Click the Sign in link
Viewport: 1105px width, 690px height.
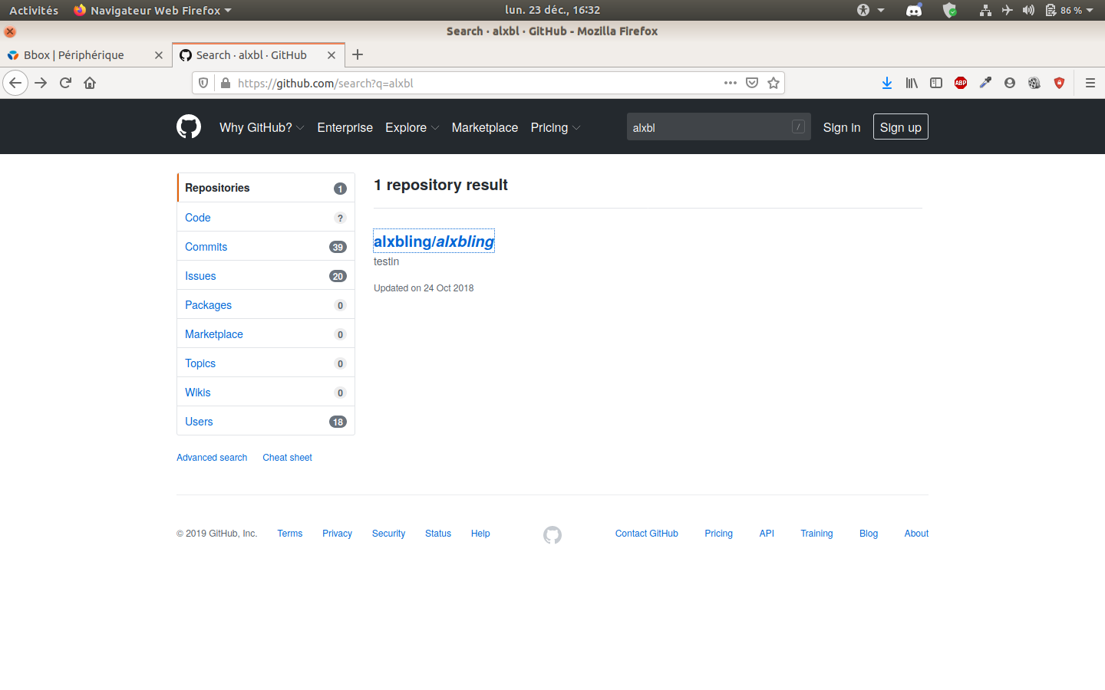pyautogui.click(x=842, y=127)
